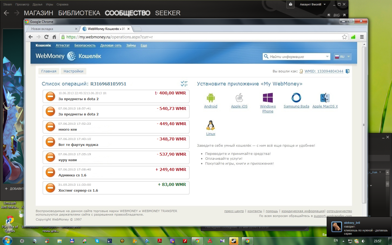Image resolution: width=392 pixels, height=245 pixels.
Task: Select the 'куру нави' operation
Action: pos(116,157)
